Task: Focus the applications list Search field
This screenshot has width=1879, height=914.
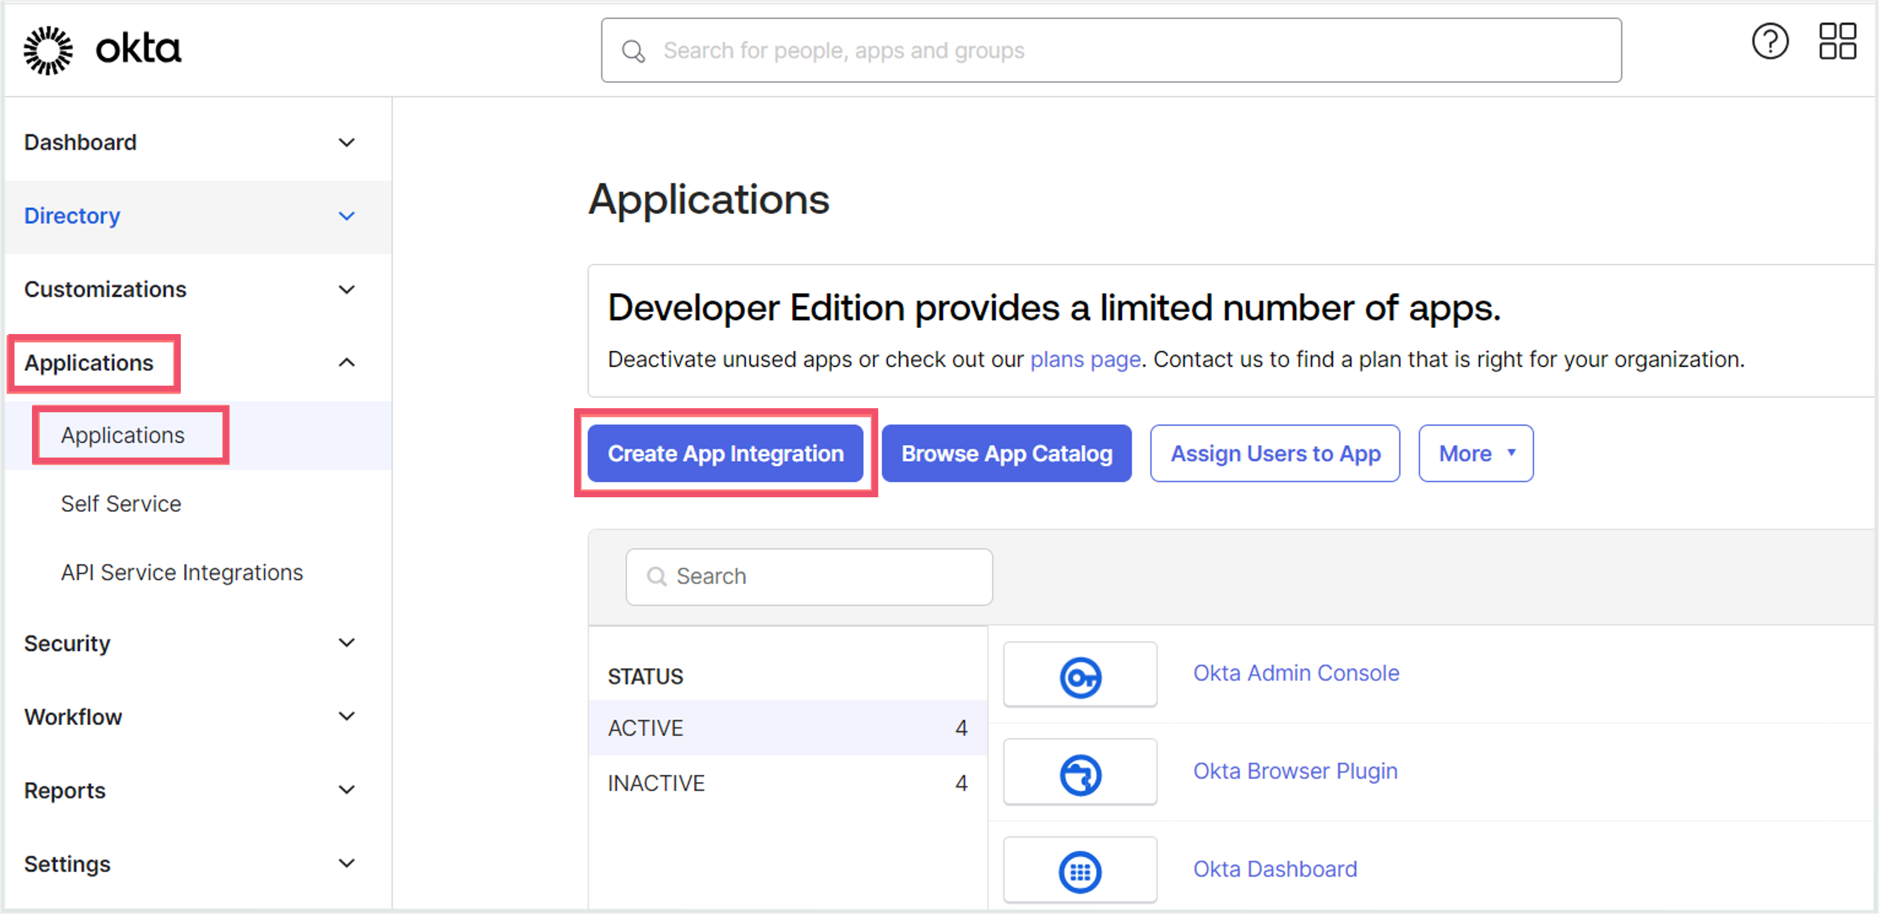Action: (x=809, y=577)
